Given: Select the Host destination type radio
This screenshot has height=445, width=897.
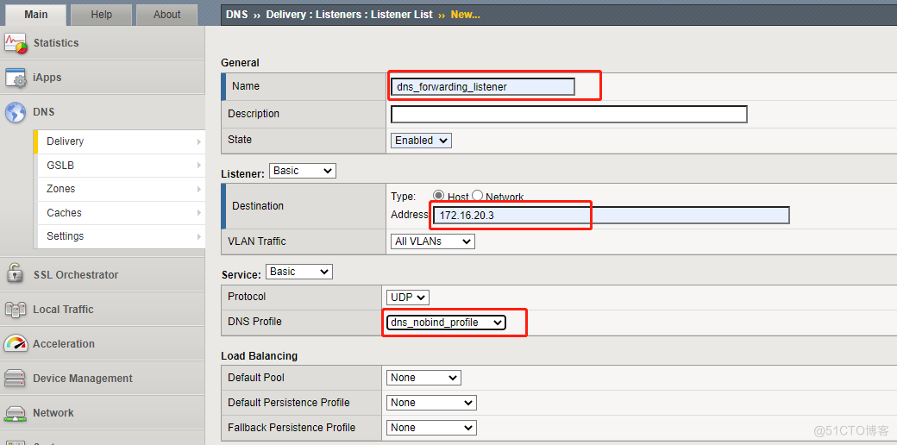Looking at the screenshot, I should (x=439, y=196).
